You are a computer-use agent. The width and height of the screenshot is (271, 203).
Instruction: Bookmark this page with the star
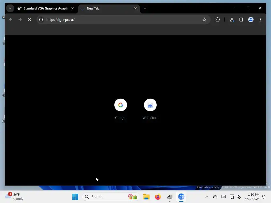[204, 20]
